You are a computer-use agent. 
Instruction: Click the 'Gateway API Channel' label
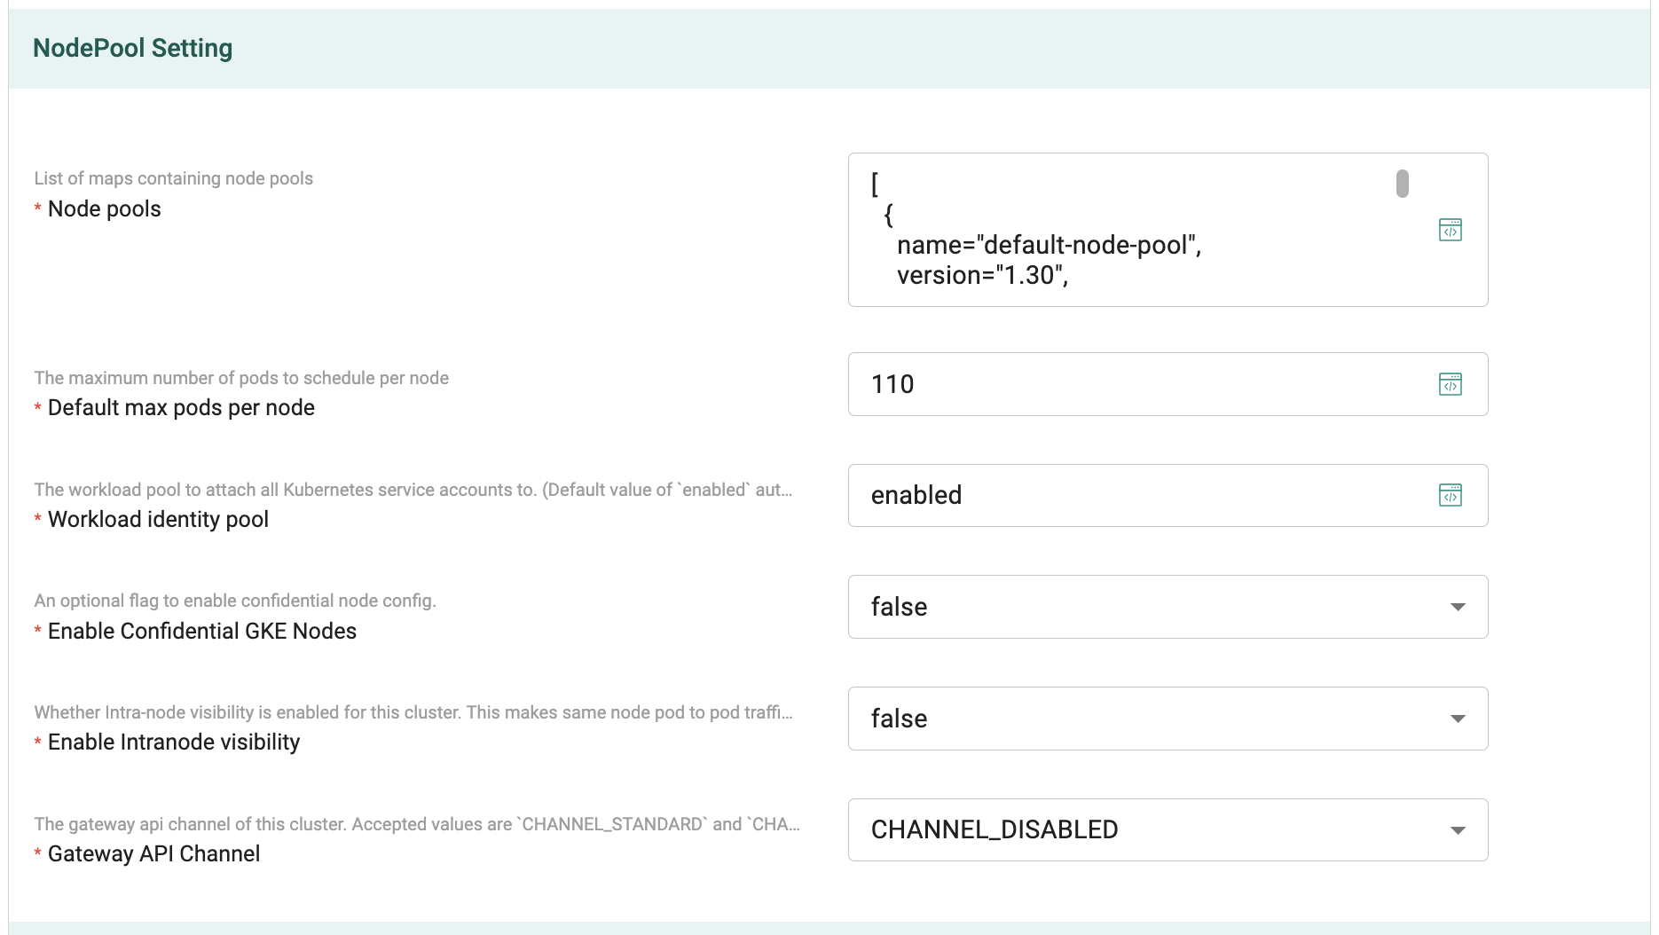tap(153, 854)
